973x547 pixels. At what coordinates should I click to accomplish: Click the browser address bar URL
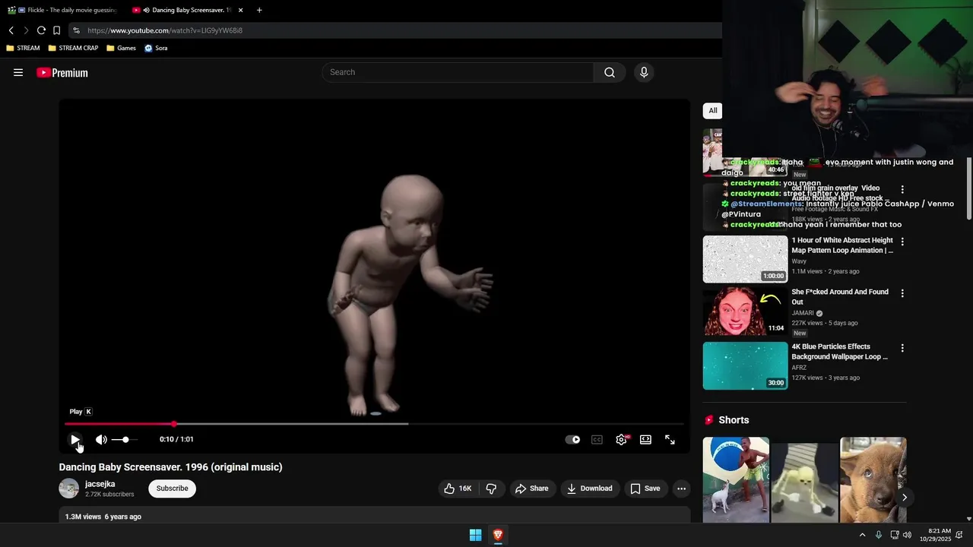[x=164, y=30]
